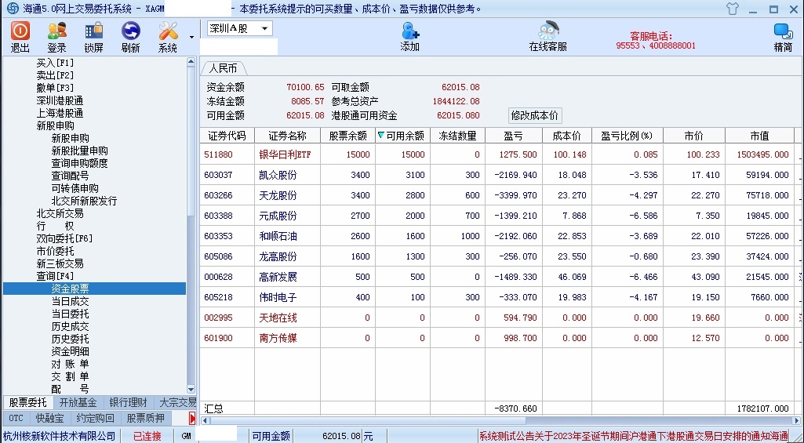The image size is (804, 443).
Task: Switch to 银行理财 bottom tab
Action: [x=128, y=402]
